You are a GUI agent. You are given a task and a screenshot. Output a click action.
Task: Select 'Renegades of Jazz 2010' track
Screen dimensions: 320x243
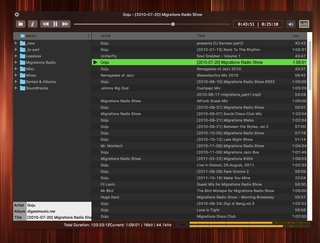click(x=199, y=69)
